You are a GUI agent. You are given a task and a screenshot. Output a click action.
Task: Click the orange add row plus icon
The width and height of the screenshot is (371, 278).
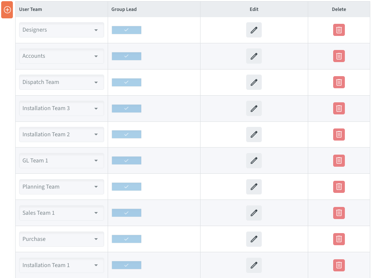[x=7, y=10]
